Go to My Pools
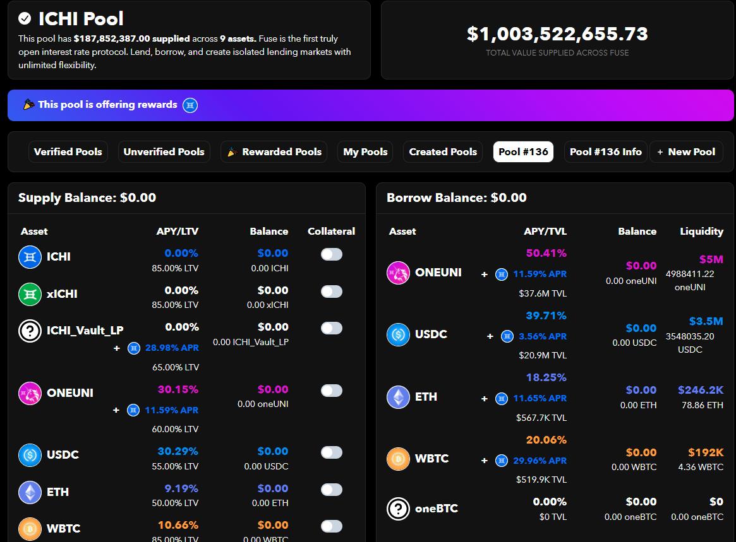The image size is (736, 542). [x=365, y=152]
